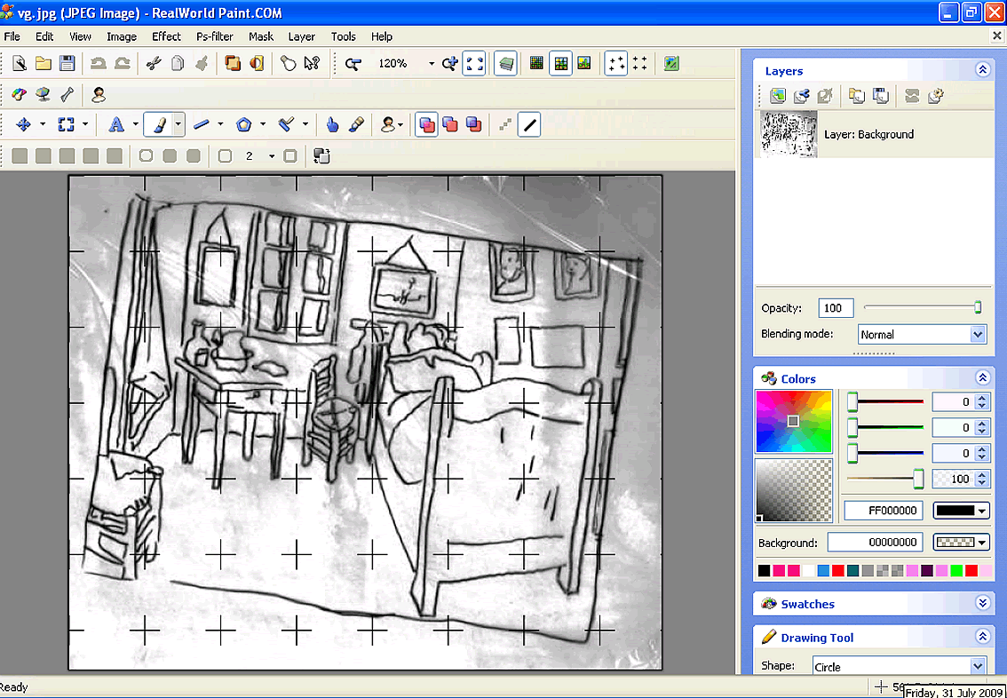Open the File menu

(12, 36)
